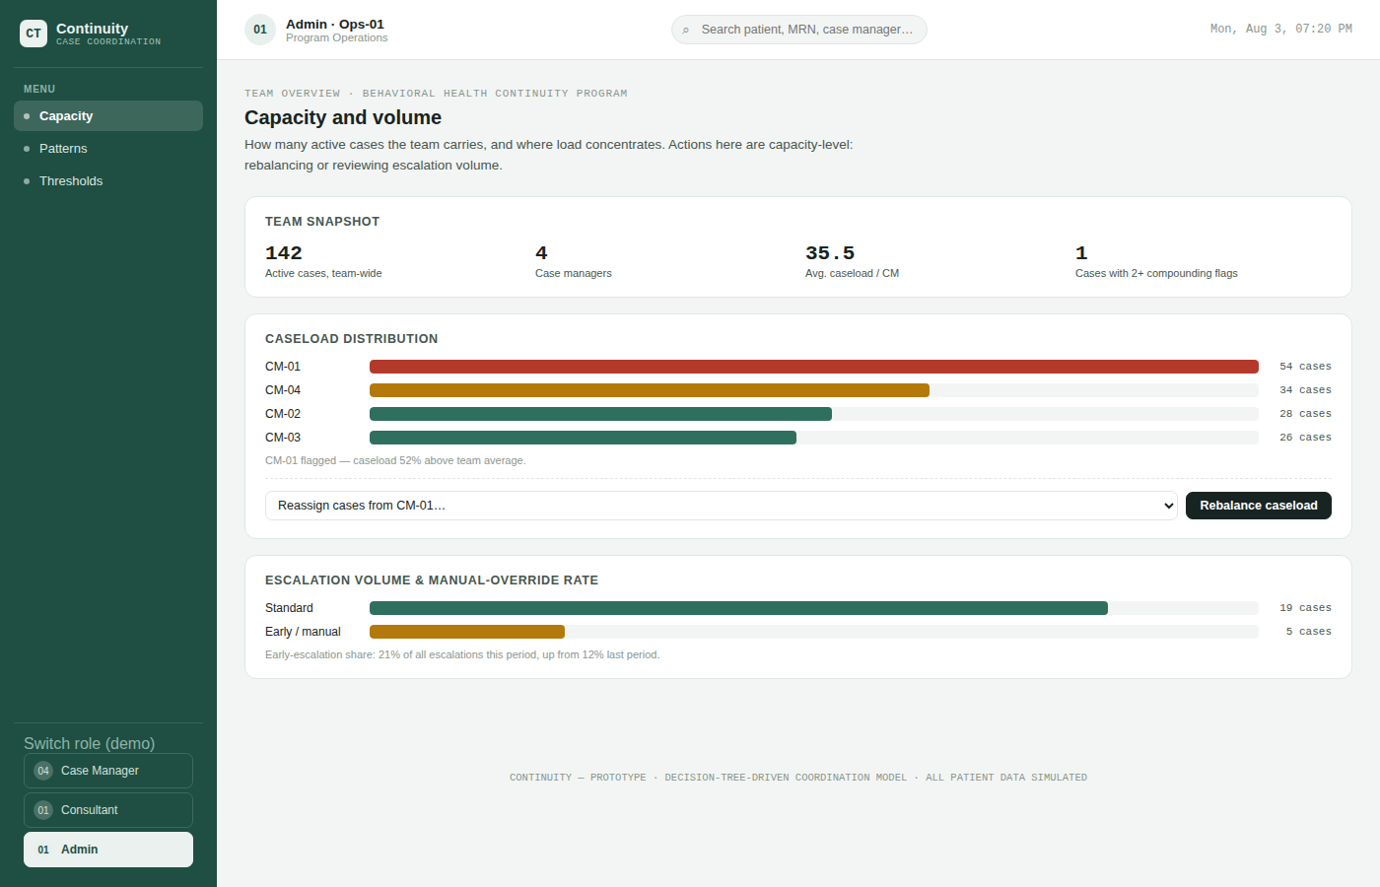Open the Capacity menu item
The image size is (1380, 887).
point(108,115)
